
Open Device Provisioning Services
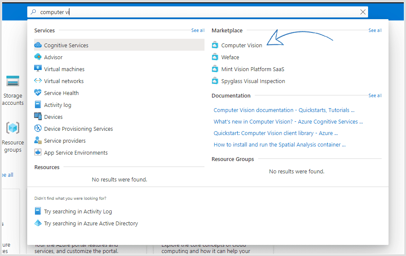pyautogui.click(x=78, y=129)
